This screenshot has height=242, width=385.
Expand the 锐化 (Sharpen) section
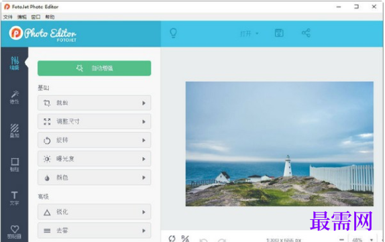95,212
